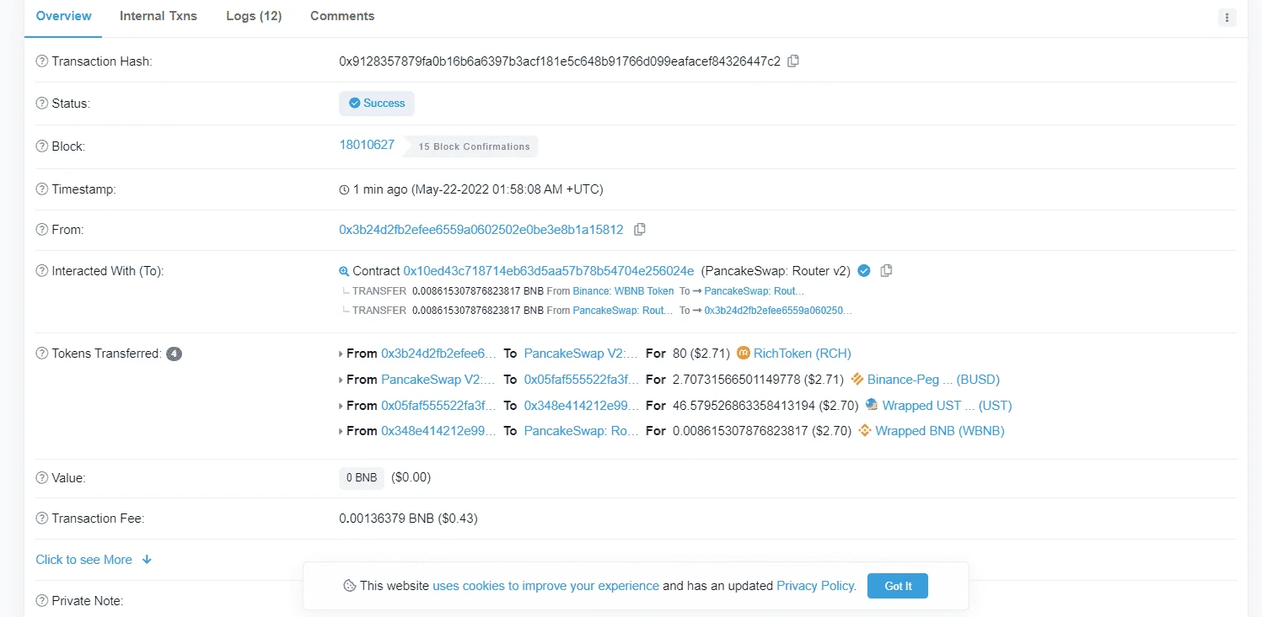The width and height of the screenshot is (1262, 617).
Task: Open Wrapped BNB (WBNB) token page
Action: 940,430
